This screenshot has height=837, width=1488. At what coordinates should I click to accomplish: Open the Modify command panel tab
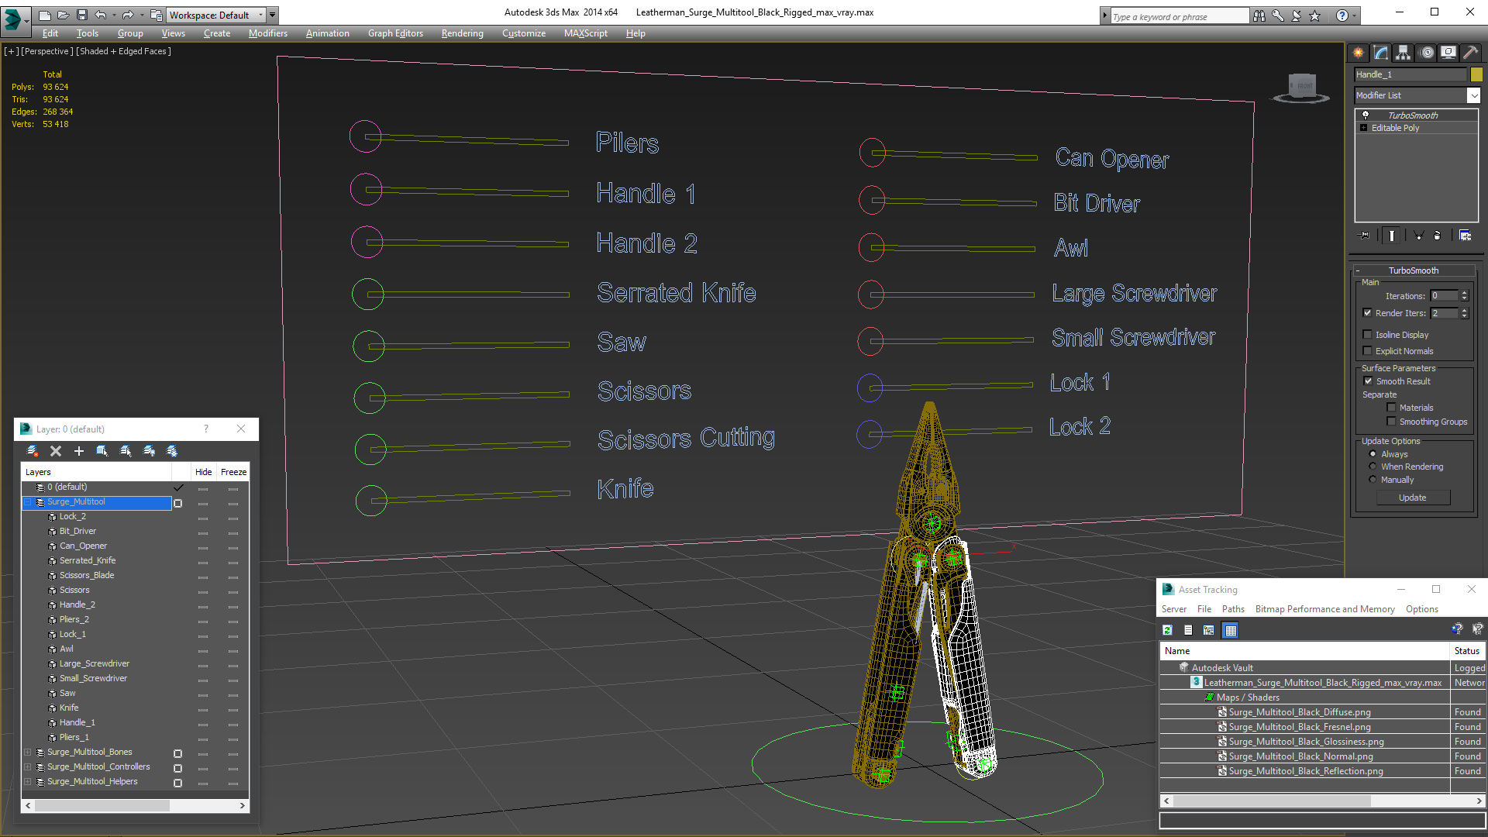click(1381, 53)
